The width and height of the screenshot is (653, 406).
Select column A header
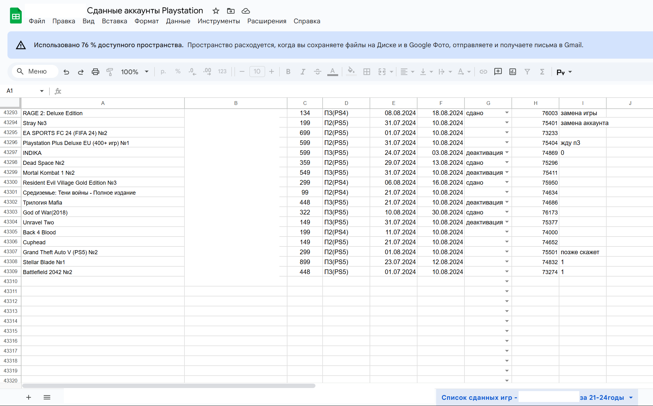point(103,103)
